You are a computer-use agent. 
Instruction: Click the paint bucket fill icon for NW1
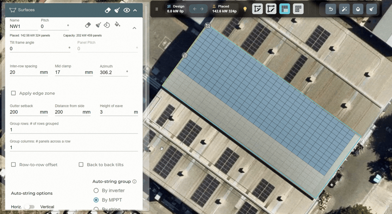117,25
